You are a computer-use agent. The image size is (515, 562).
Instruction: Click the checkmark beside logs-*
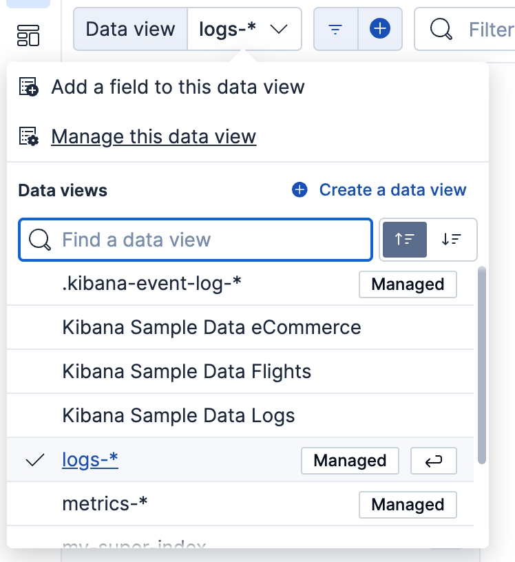[34, 461]
